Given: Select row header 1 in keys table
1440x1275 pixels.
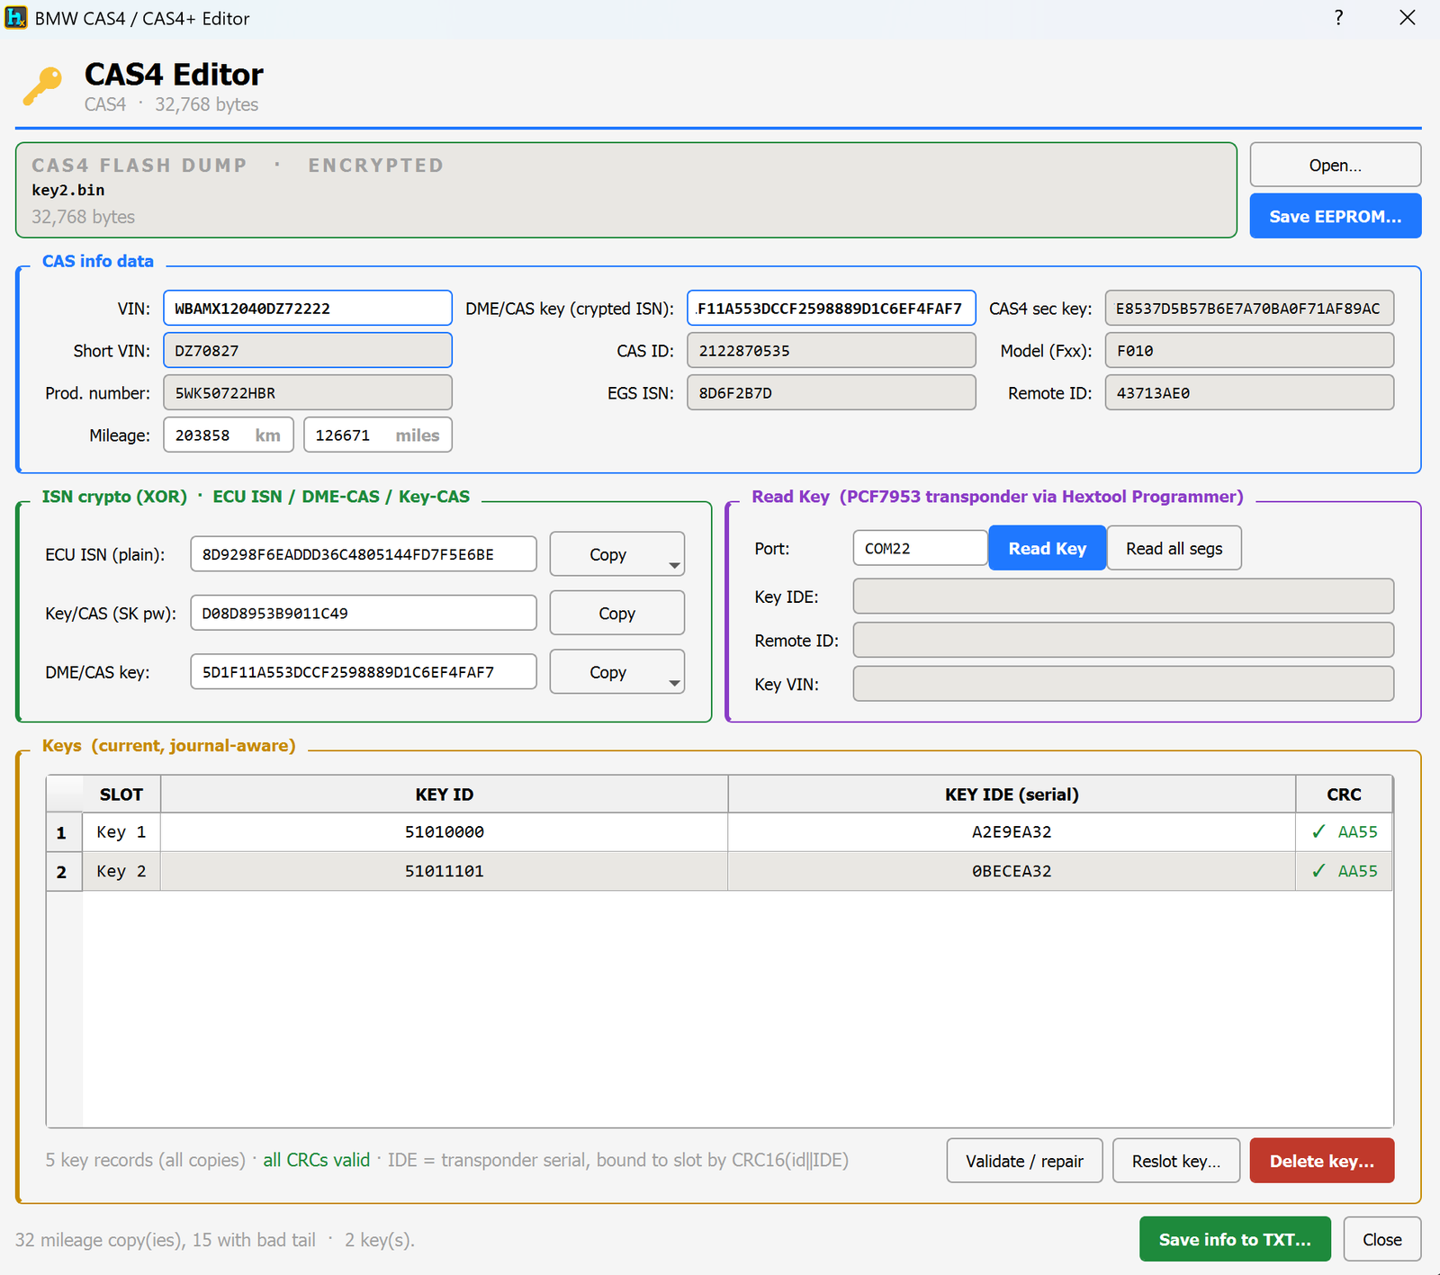Looking at the screenshot, I should [x=64, y=832].
